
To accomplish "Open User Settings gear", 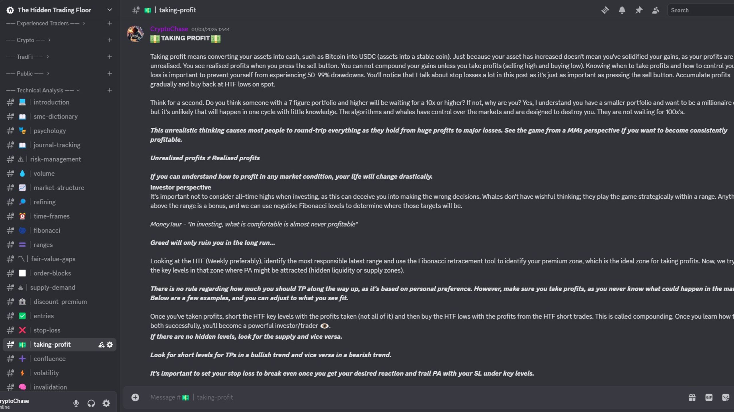I will coord(106,403).
